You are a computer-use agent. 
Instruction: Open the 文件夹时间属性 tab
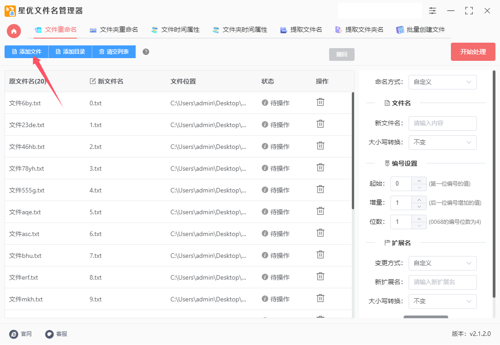click(x=240, y=30)
